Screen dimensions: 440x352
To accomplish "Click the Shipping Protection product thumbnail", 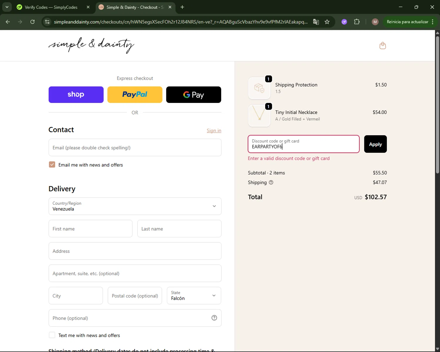I will 259,88.
